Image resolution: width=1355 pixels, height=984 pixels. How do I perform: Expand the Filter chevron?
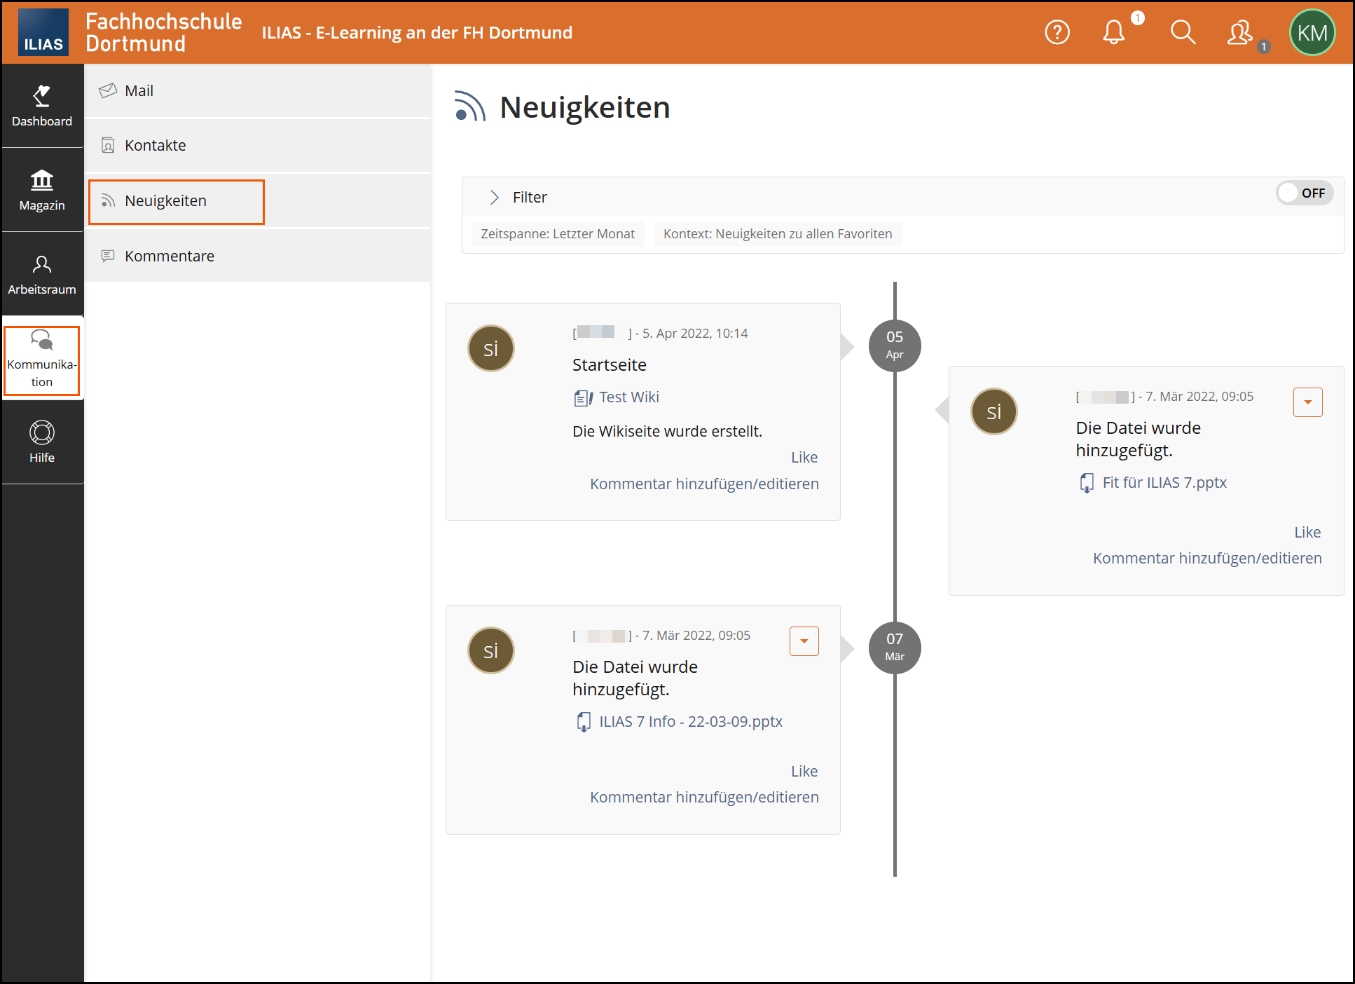click(x=494, y=198)
